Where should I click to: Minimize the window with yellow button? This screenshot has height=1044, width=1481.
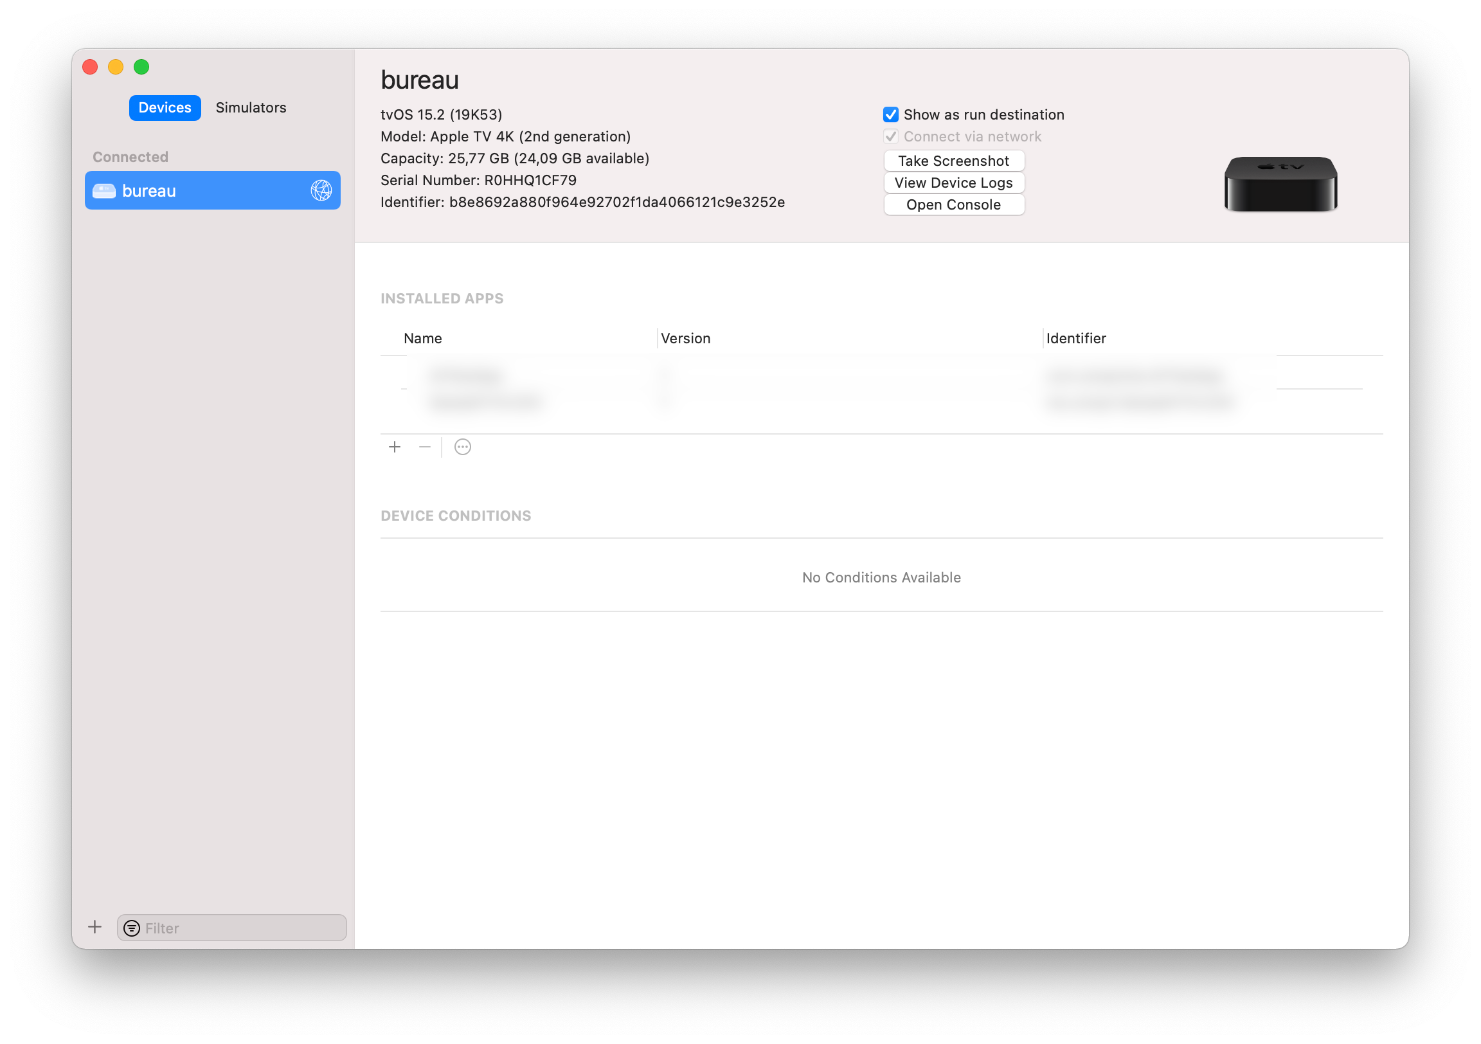(x=116, y=67)
